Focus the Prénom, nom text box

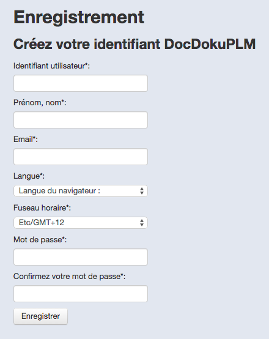click(81, 120)
